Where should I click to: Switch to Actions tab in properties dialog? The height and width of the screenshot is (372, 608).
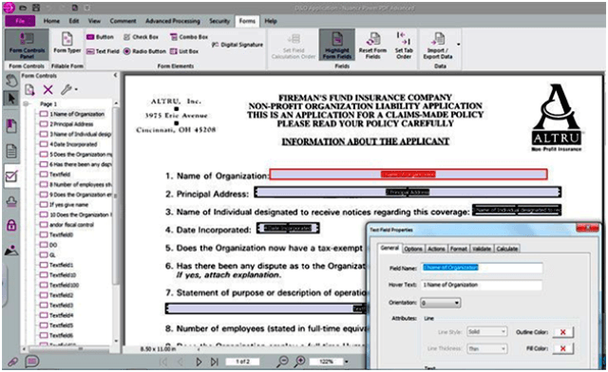436,249
